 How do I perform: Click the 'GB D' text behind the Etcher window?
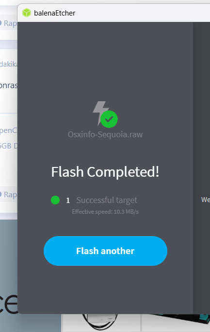pos(9,146)
